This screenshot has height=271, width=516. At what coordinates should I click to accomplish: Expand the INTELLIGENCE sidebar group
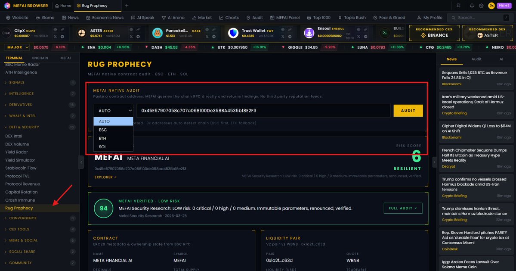[40, 93]
